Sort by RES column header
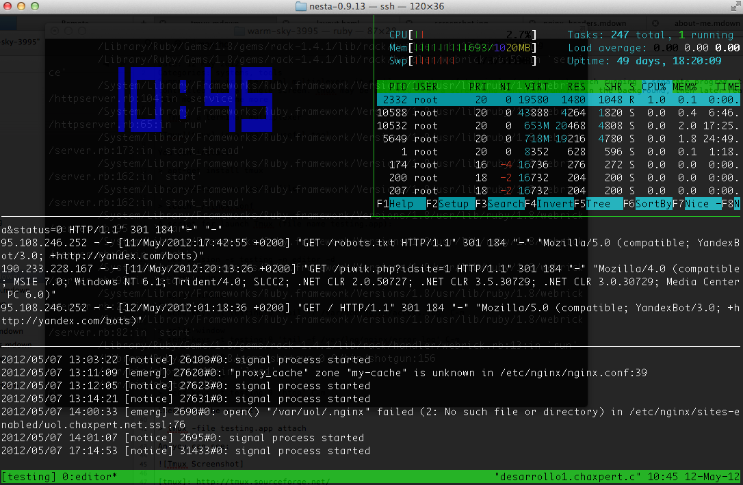743x485 pixels. (x=576, y=87)
